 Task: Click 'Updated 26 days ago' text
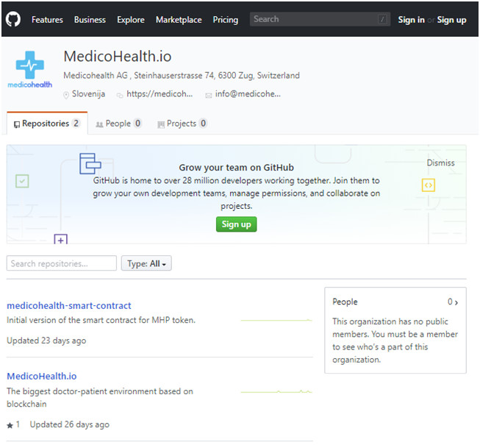[x=70, y=424]
